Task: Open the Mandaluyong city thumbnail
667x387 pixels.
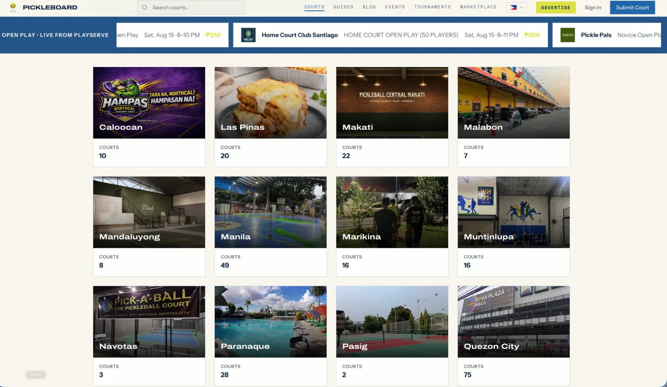Action: coord(149,212)
